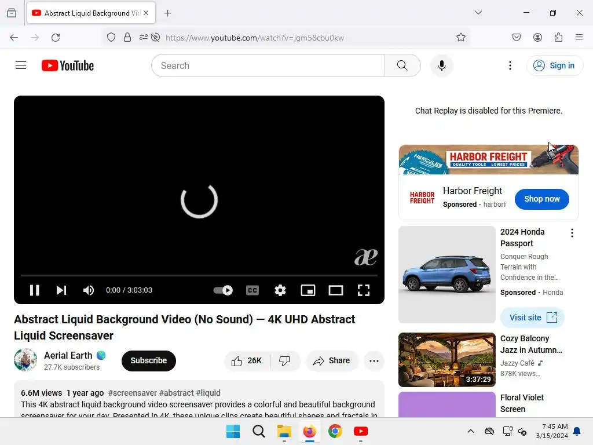
Task: Focus the YouTube Search field
Action: point(268,65)
